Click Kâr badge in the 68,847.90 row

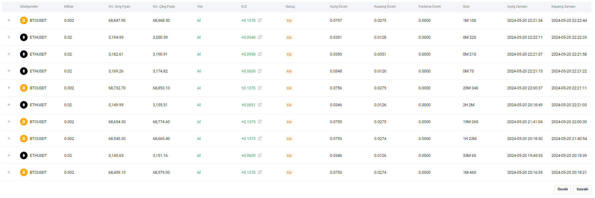289,21
